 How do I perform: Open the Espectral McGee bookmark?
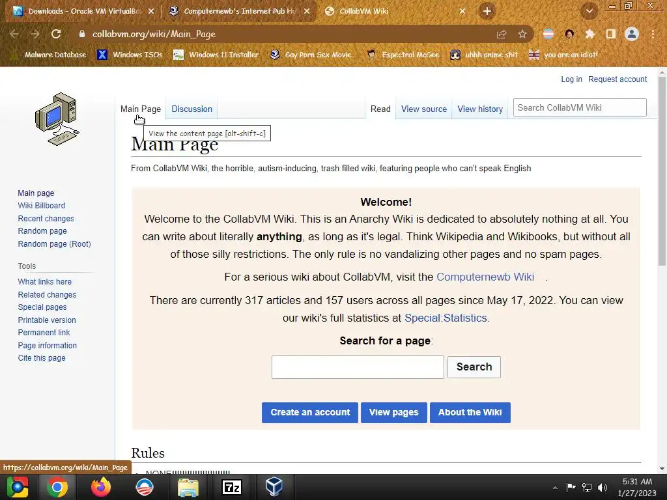[403, 55]
